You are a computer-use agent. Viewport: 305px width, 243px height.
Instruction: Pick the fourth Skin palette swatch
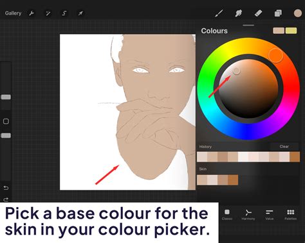click(x=233, y=180)
